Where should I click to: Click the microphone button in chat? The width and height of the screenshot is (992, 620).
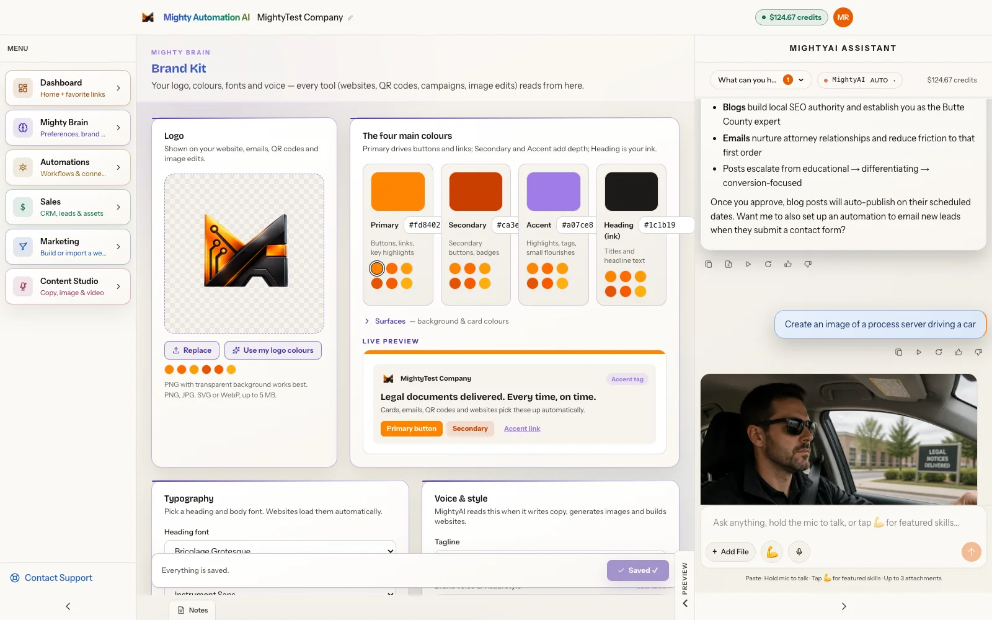(799, 552)
